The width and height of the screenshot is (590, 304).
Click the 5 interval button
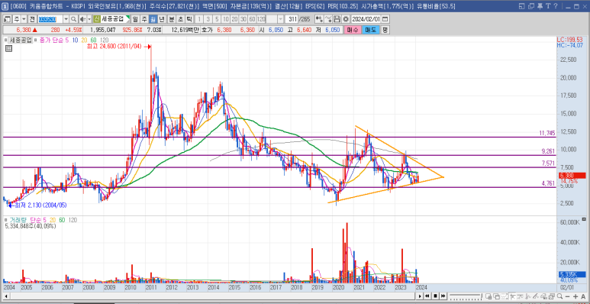click(x=218, y=19)
